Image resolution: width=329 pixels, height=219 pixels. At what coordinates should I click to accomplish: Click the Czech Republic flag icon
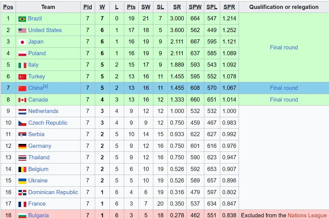point(22,123)
